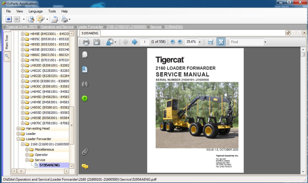
Task: Print the PDF using the viewer toolbar
Action: [x=86, y=42]
